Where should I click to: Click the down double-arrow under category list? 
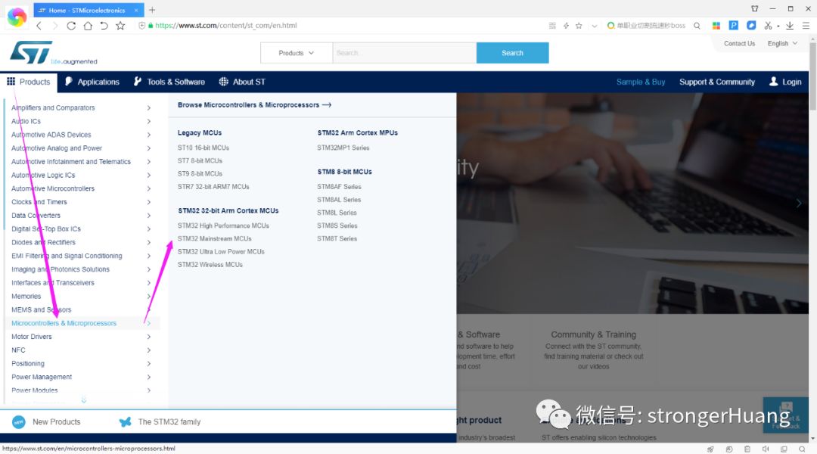(x=83, y=400)
